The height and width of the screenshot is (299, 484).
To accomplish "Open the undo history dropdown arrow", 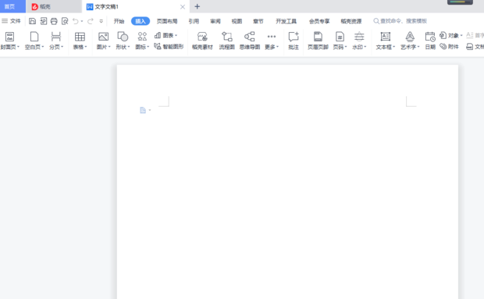I will point(82,21).
